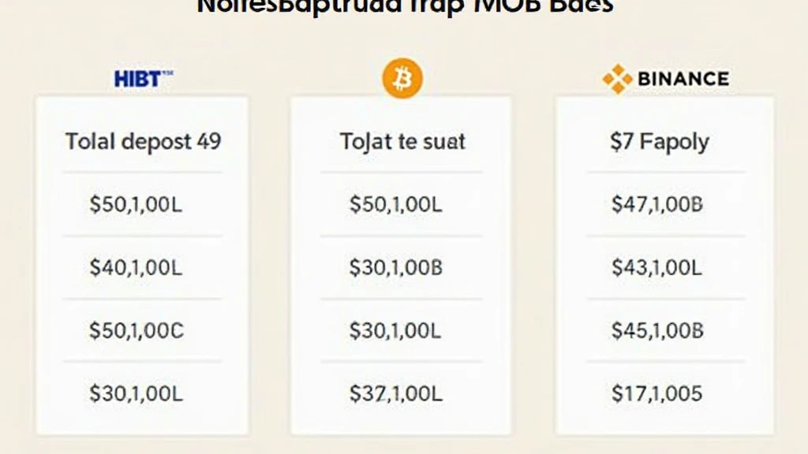The height and width of the screenshot is (454, 808).
Task: Click the $45,1,00B value
Action: click(x=656, y=330)
